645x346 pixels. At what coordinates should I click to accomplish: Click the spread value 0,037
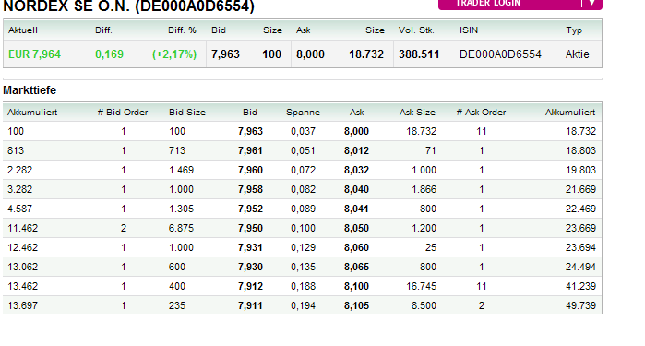pos(304,131)
